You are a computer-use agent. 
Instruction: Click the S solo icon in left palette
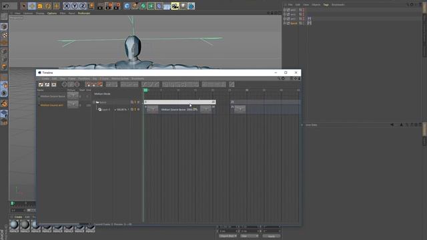coord(4,93)
